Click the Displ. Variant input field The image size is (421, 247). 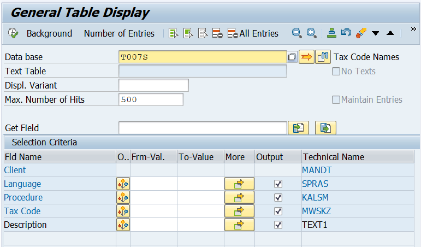[x=153, y=85]
